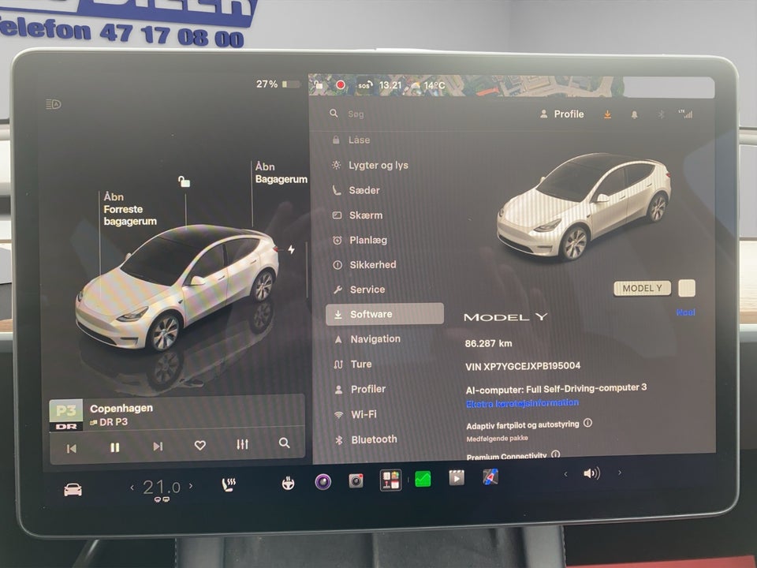Open car controls via the car icon
The height and width of the screenshot is (568, 757).
coord(73,490)
